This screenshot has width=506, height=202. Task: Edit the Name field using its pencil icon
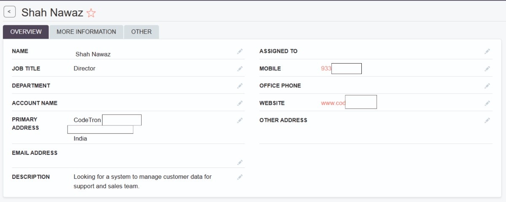(x=240, y=51)
